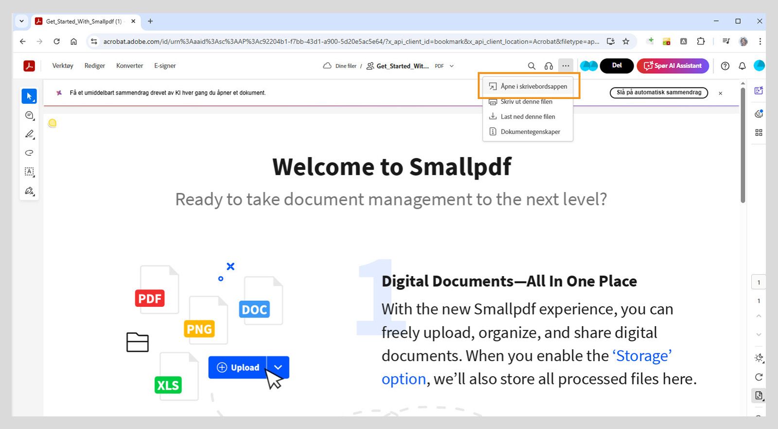
Task: Click the yellow sticky note on the page
Action: 53,123
